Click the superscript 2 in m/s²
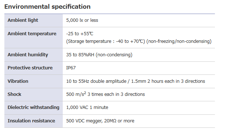The height and width of the screenshot is (134, 235). click(85, 93)
